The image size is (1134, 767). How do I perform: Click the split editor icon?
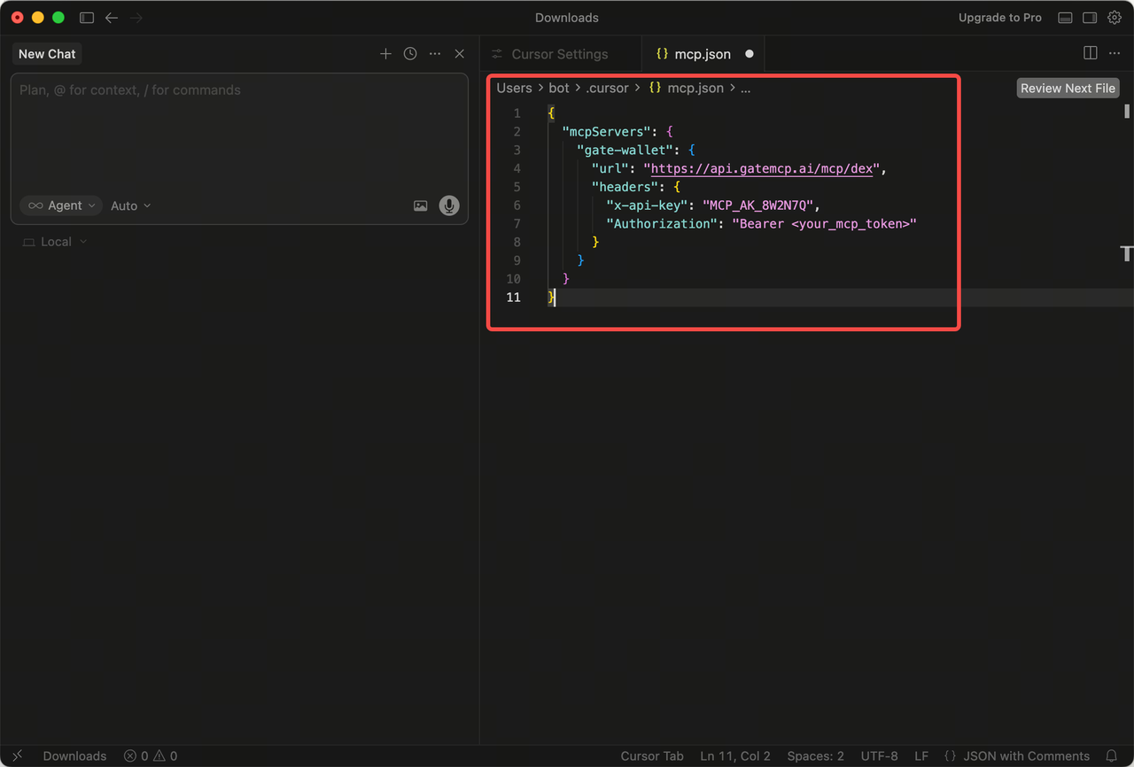[1091, 53]
